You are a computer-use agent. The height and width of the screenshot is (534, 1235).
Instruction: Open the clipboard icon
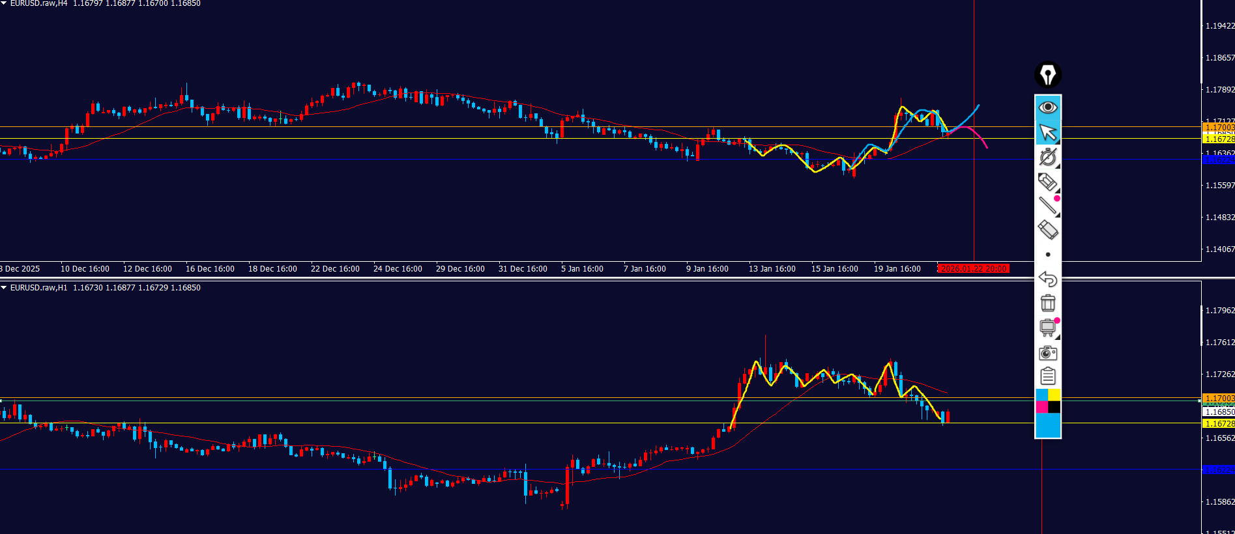pos(1047,376)
